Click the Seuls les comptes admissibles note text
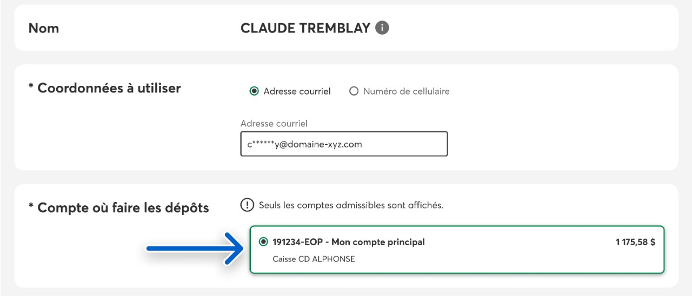The height and width of the screenshot is (296, 692). point(351,205)
